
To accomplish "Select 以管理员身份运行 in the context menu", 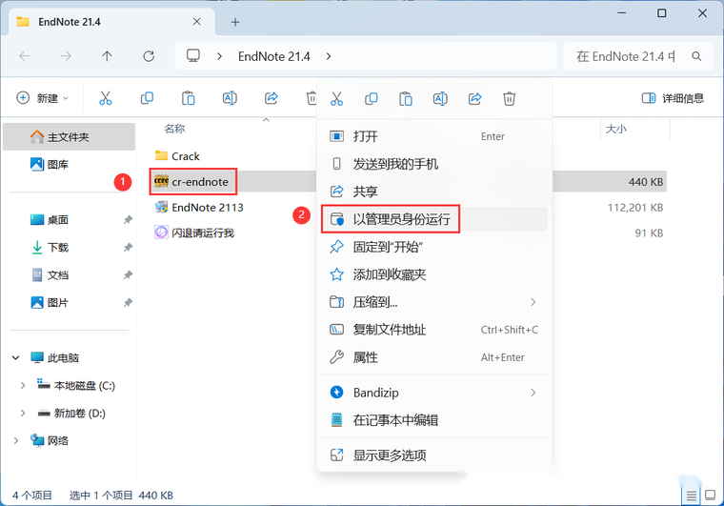I will (434, 219).
